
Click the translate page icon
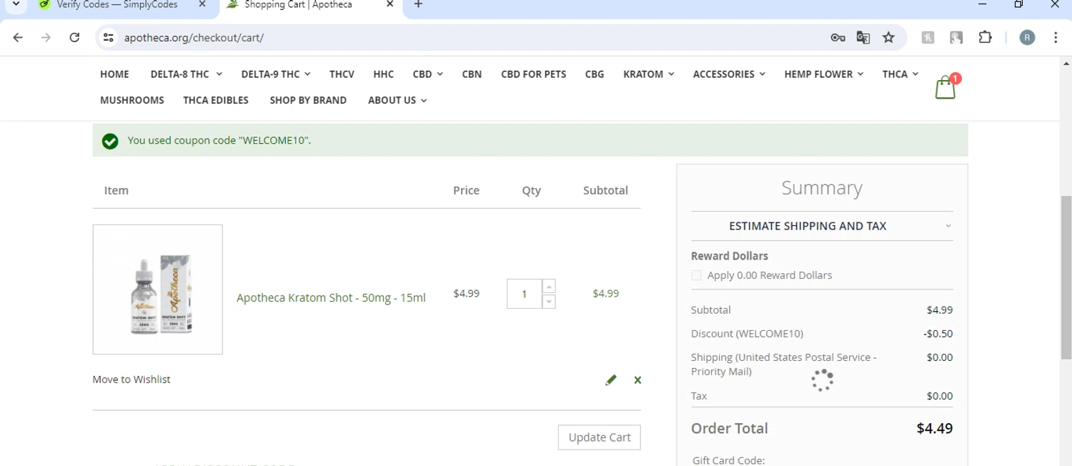point(863,37)
